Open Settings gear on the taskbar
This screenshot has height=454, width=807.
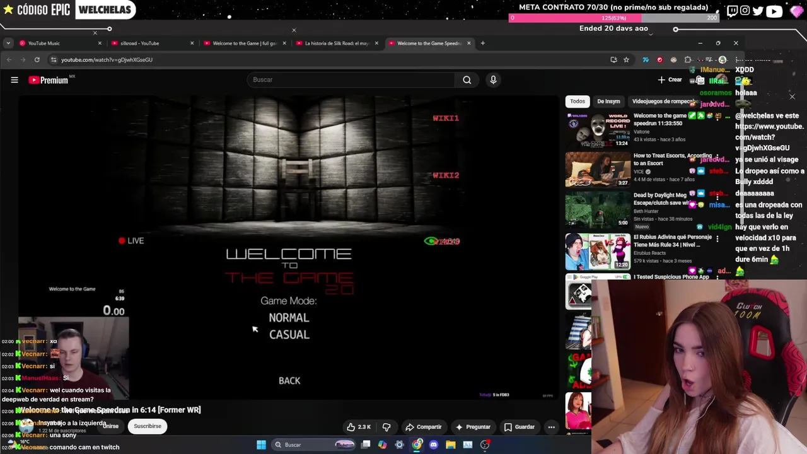400,445
